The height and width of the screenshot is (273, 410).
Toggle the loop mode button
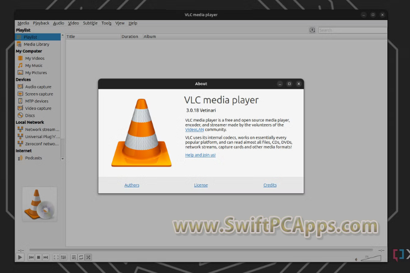(81, 258)
